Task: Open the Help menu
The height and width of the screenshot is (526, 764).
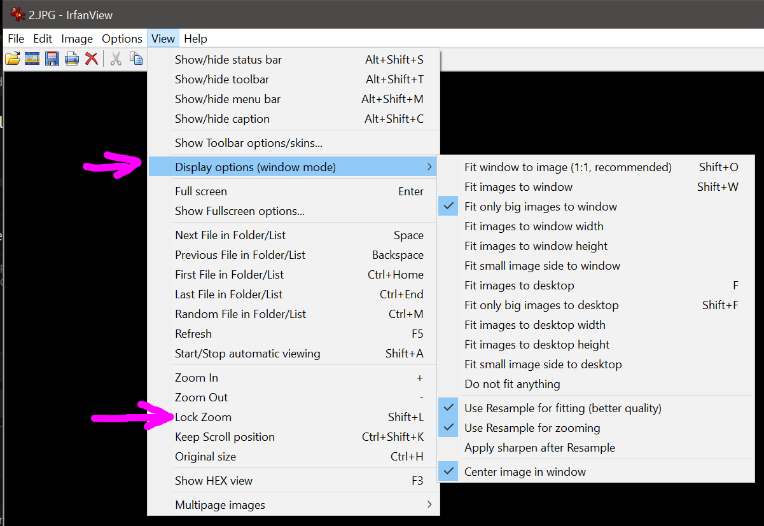Action: (x=195, y=39)
